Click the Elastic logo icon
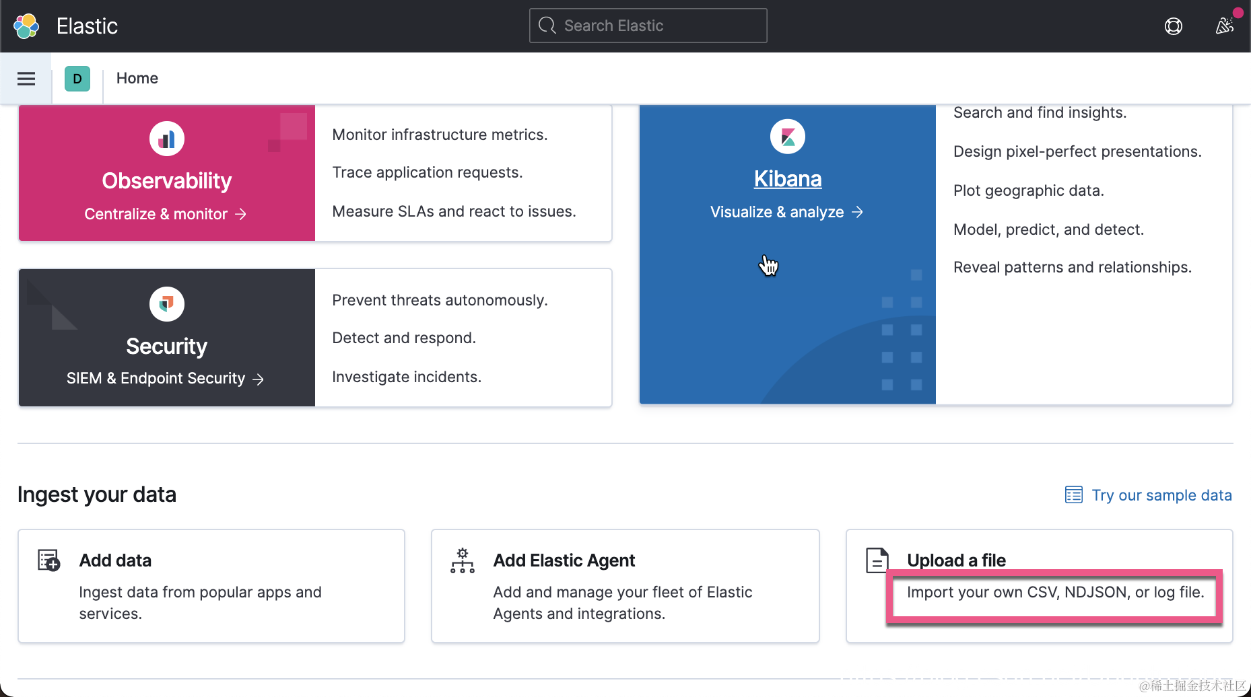The width and height of the screenshot is (1251, 697). [x=26, y=26]
